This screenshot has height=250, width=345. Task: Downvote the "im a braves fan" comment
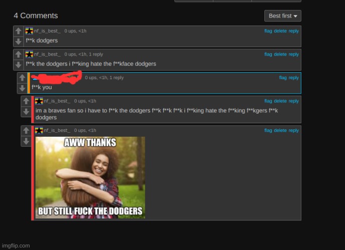click(x=26, y=112)
